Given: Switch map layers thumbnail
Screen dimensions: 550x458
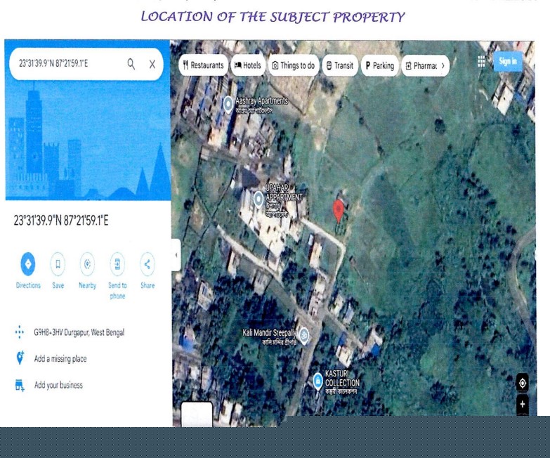Looking at the screenshot, I should point(197,414).
